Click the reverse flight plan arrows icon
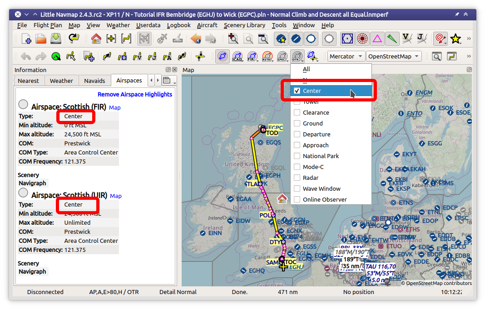Screen dimensions: 485x309 coord(182,57)
